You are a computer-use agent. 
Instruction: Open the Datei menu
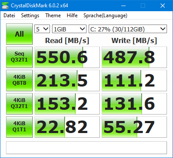pos(9,15)
